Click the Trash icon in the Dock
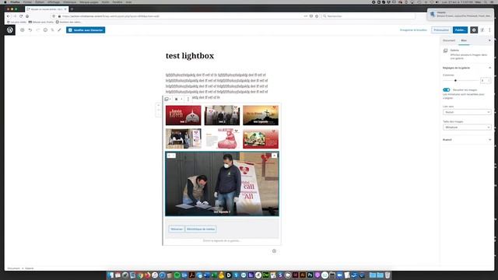Viewport: 498px width, 280px height. (388, 275)
